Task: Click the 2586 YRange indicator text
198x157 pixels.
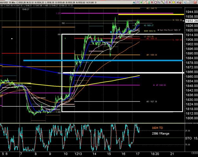Action: [x=161, y=134]
